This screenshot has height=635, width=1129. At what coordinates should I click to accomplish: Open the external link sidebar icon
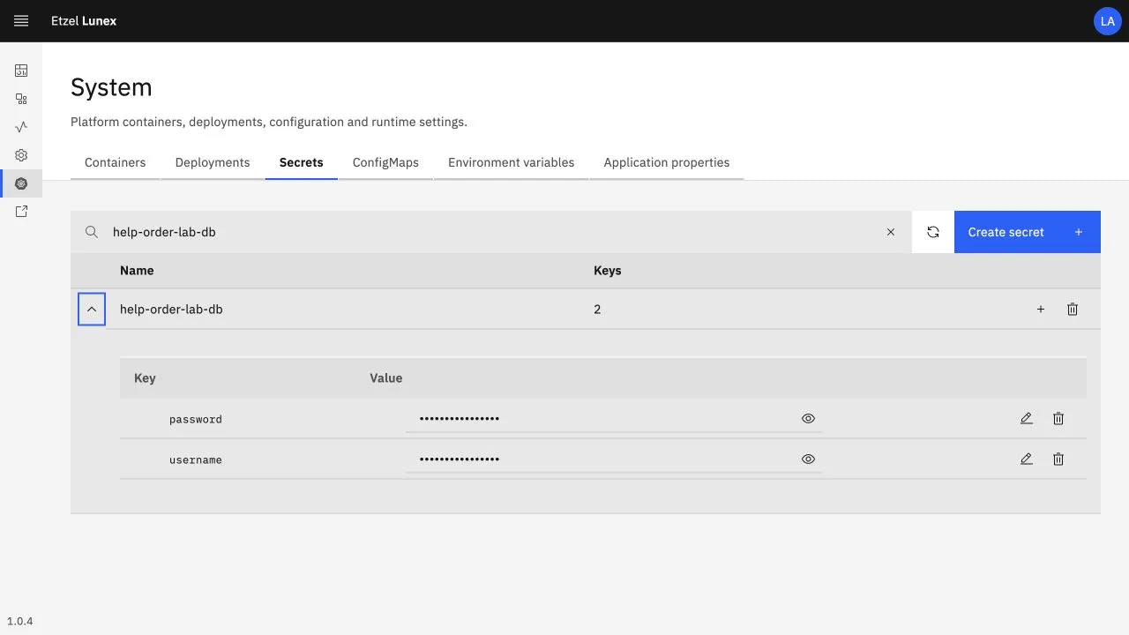click(x=21, y=212)
